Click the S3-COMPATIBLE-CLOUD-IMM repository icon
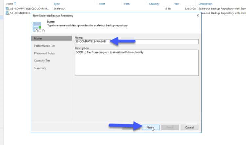Image resolution: width=246 pixels, height=145 pixels. click(7, 9)
